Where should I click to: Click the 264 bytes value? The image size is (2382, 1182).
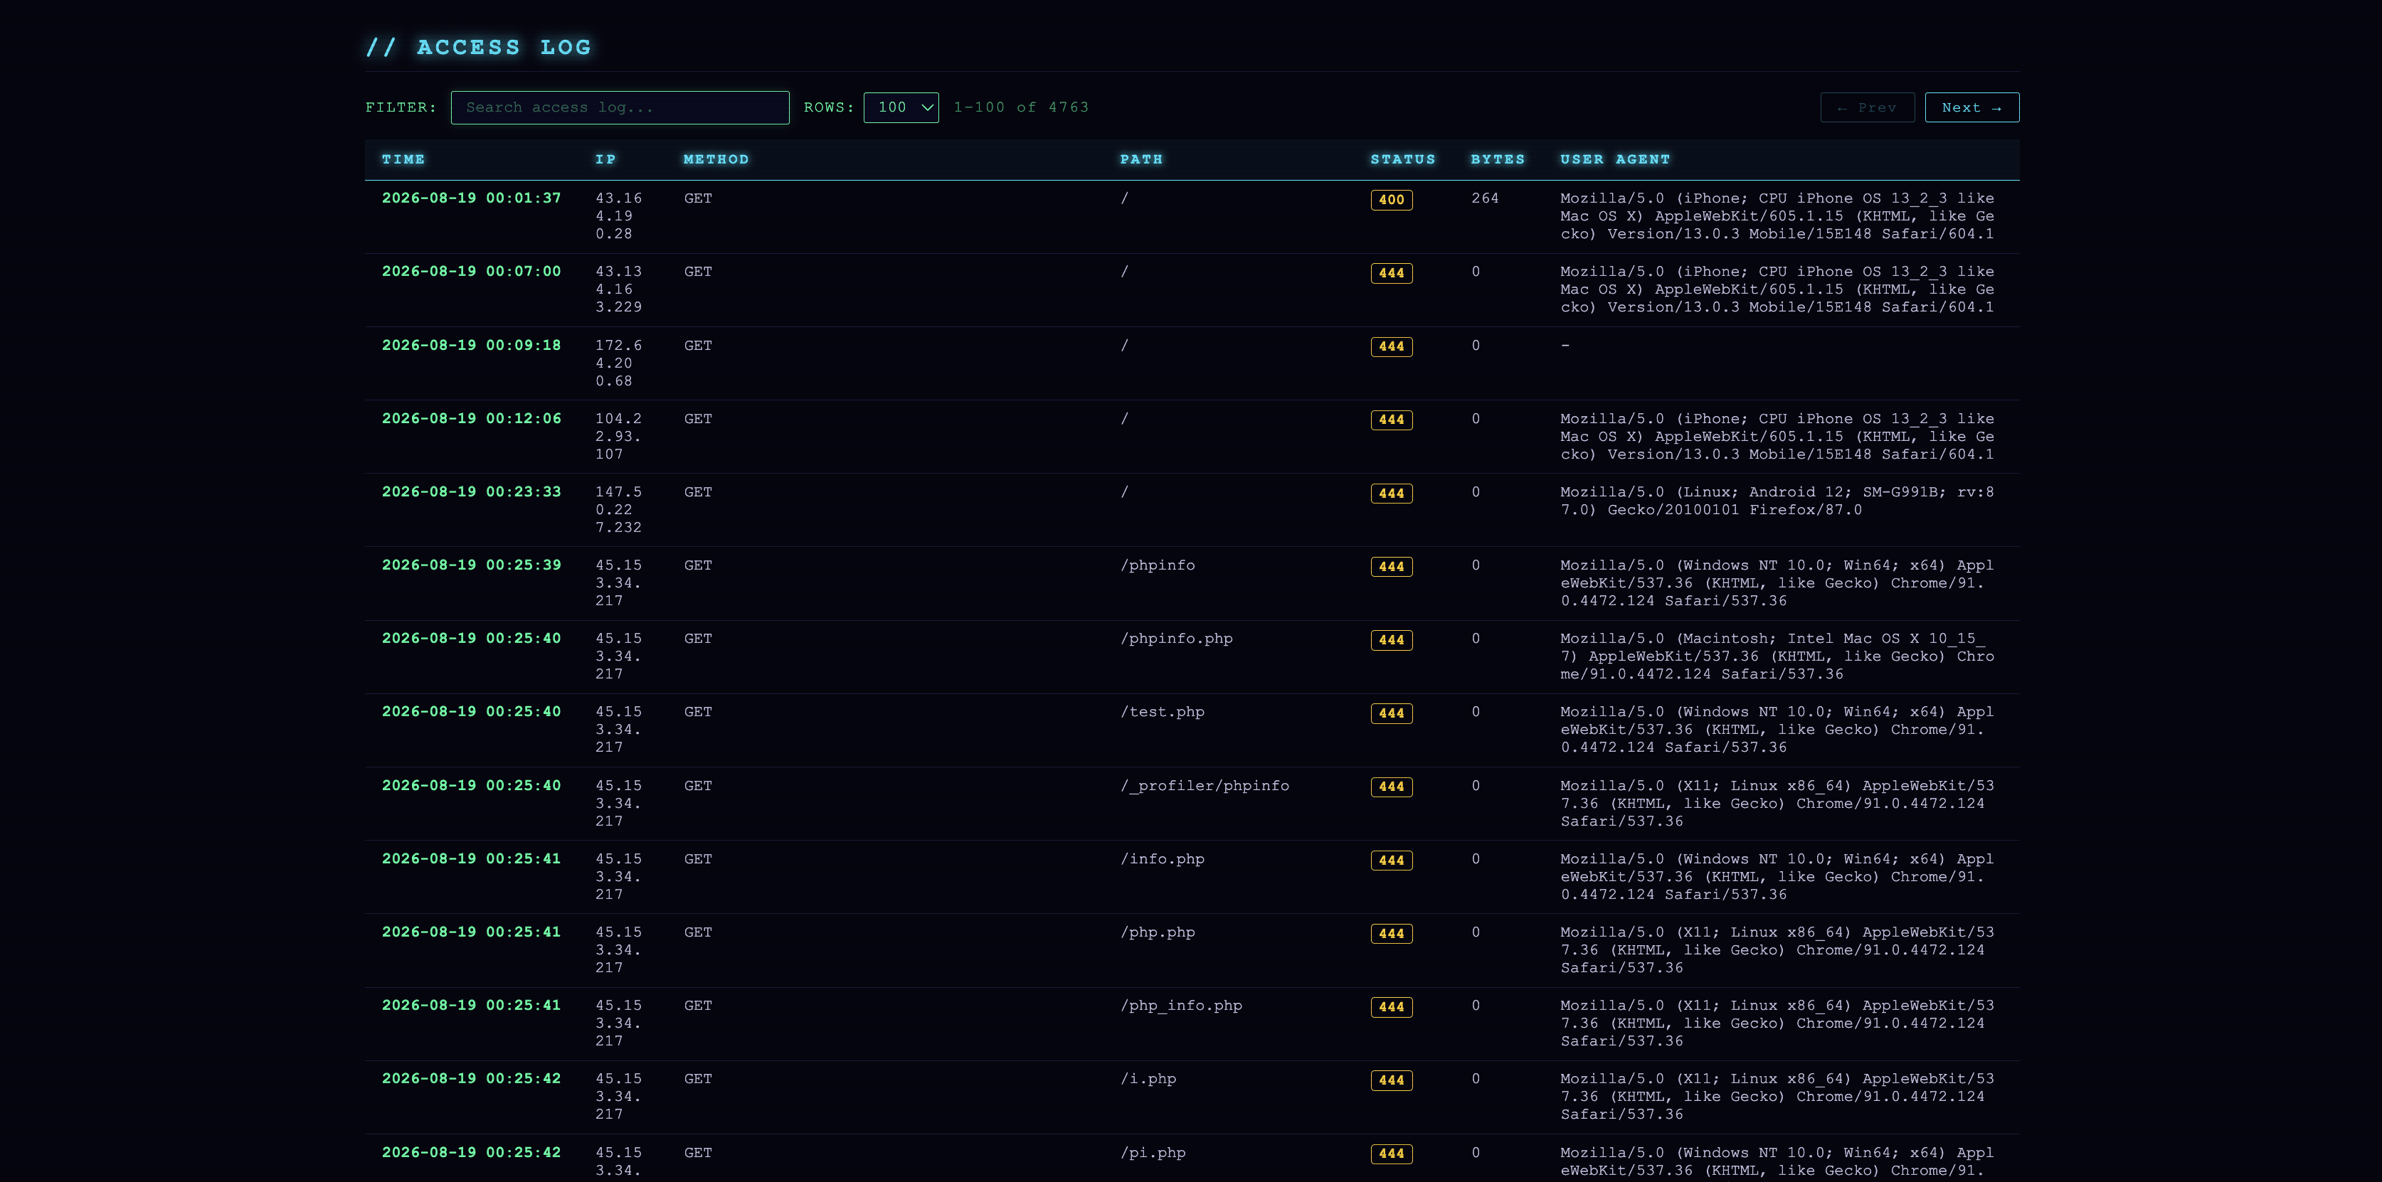(x=1484, y=198)
